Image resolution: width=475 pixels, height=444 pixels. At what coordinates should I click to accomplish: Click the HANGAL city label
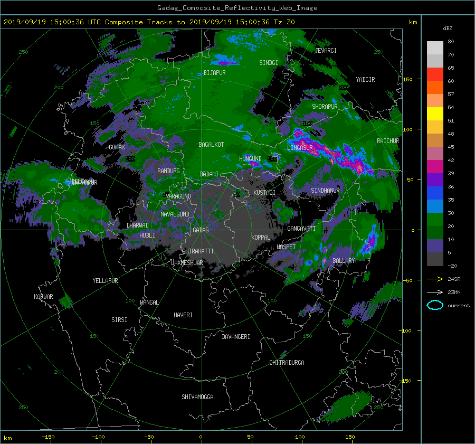(149, 303)
